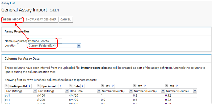
Task: Click the blue arrow beside M1 column
Action: 113,86
